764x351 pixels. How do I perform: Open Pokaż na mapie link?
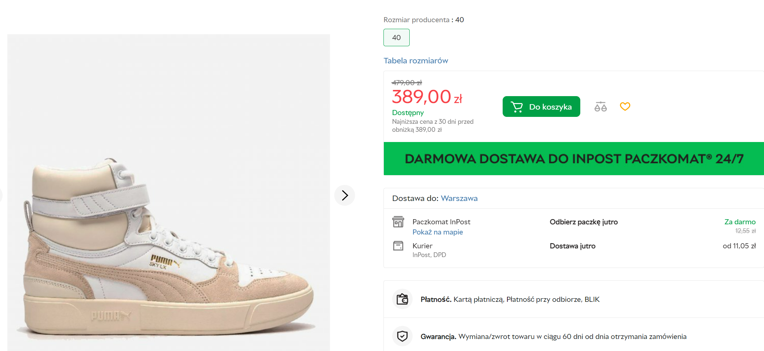coord(437,232)
